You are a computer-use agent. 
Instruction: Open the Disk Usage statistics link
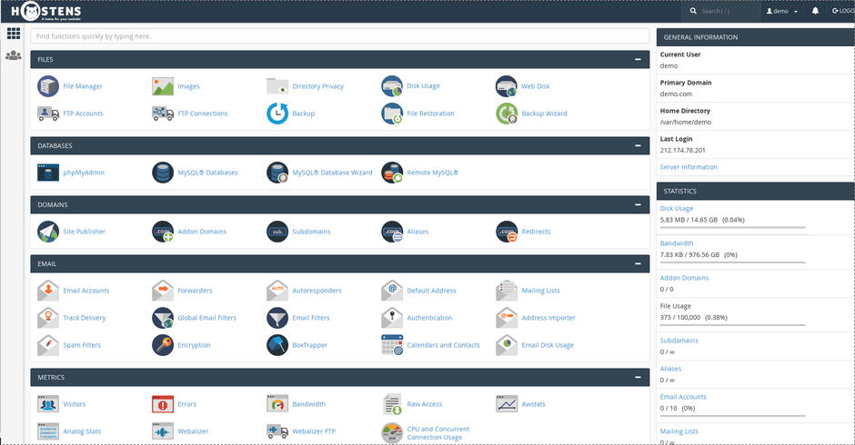677,209
